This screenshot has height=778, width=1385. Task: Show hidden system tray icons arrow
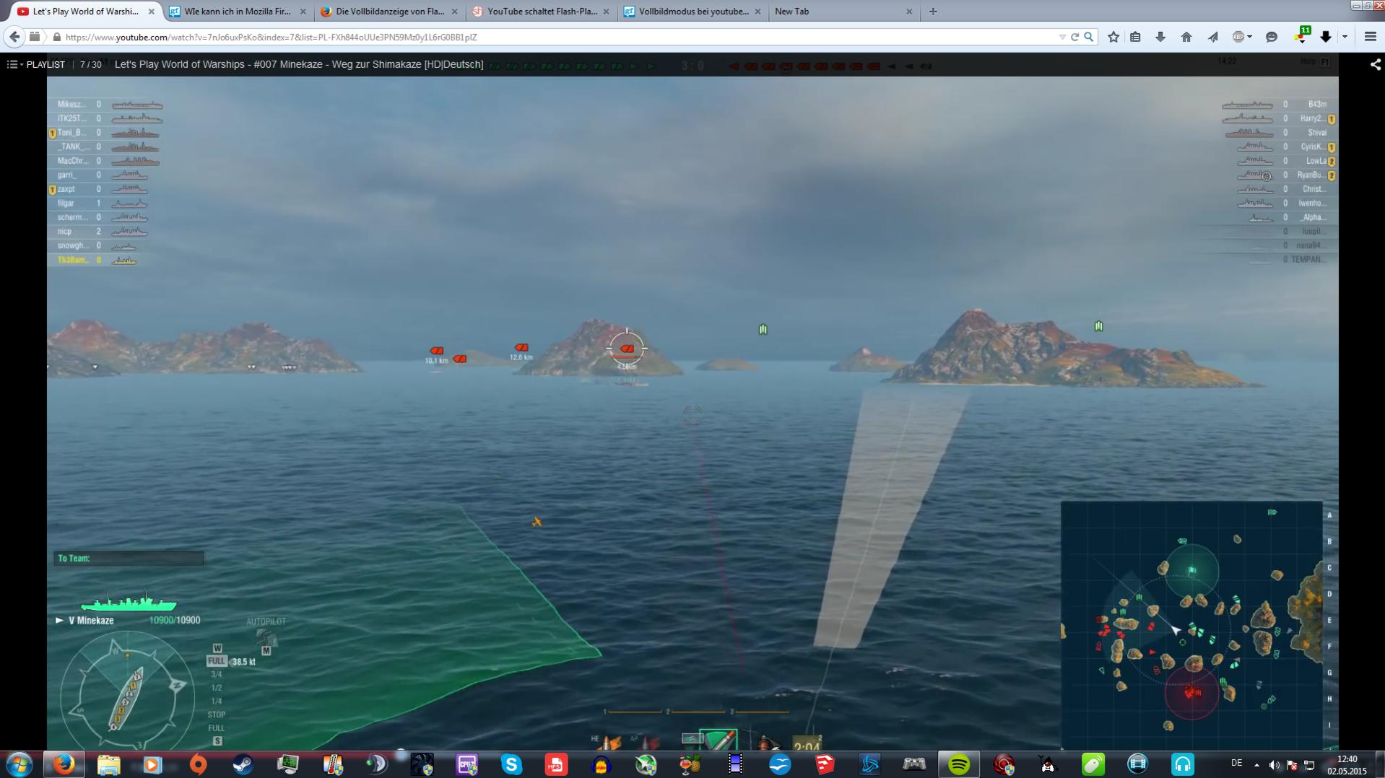click(1256, 765)
